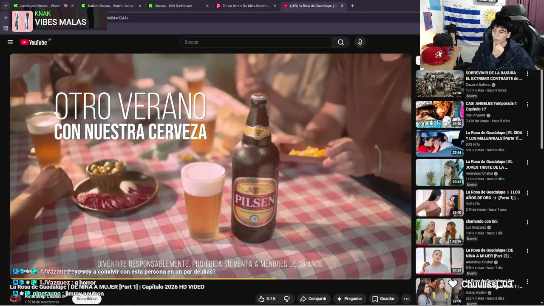The height and width of the screenshot is (306, 544).
Task: Close the gastilouno Stream tab
Action: click(x=73, y=6)
